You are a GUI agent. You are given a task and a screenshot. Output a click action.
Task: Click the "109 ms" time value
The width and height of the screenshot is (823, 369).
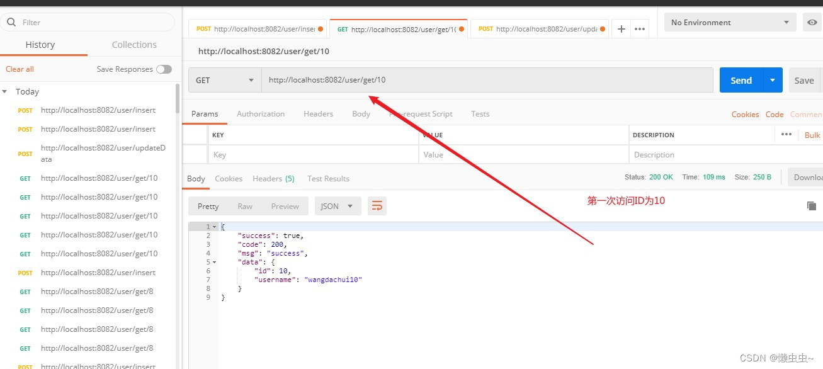coord(714,177)
